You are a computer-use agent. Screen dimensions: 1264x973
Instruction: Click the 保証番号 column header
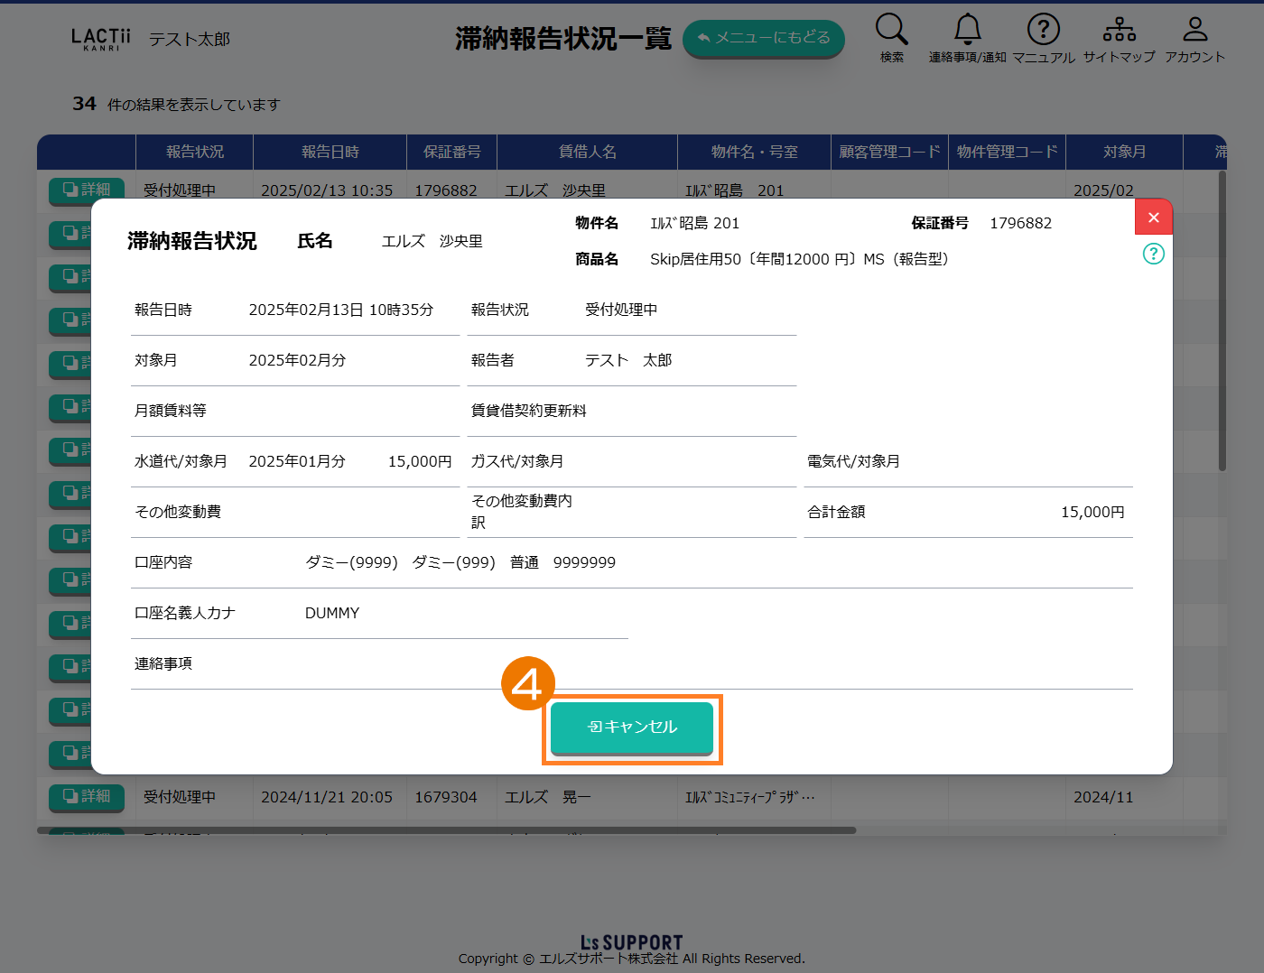pos(451,152)
